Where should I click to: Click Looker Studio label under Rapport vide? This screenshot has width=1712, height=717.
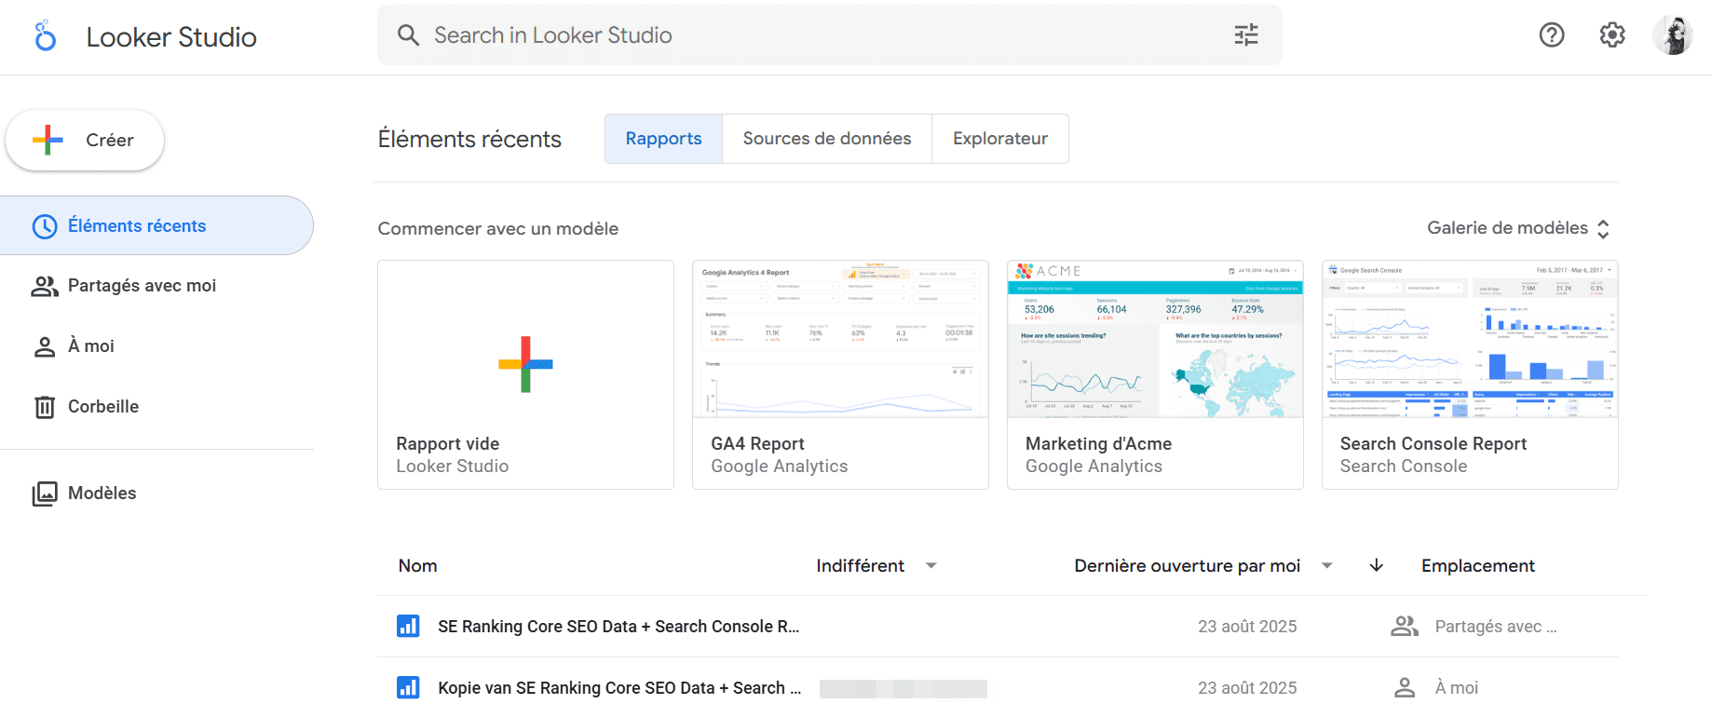453,467
